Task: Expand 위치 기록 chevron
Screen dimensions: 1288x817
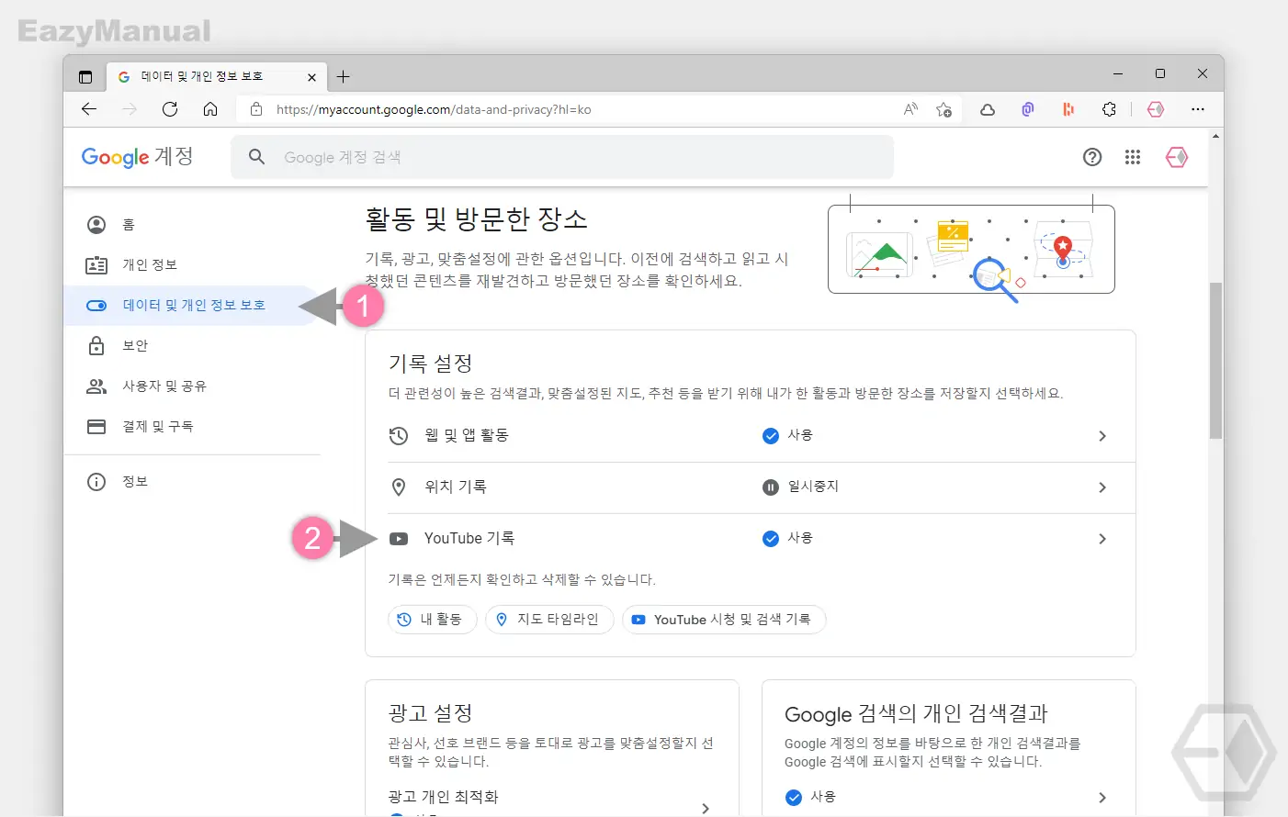Action: pos(1102,487)
